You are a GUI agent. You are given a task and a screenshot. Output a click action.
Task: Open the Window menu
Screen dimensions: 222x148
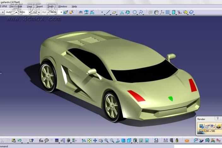(62, 7)
